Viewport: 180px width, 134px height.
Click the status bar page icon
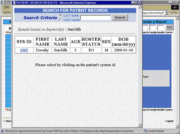point(3,131)
